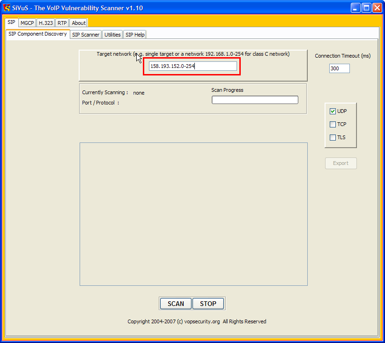The height and width of the screenshot is (343, 385).
Task: Click the target network address field
Action: click(x=193, y=66)
